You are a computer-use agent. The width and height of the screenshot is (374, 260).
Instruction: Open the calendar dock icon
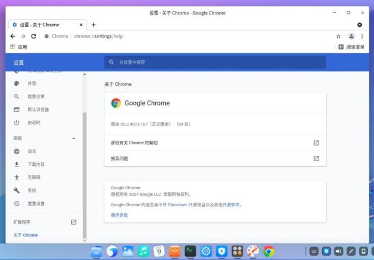click(x=159, y=251)
